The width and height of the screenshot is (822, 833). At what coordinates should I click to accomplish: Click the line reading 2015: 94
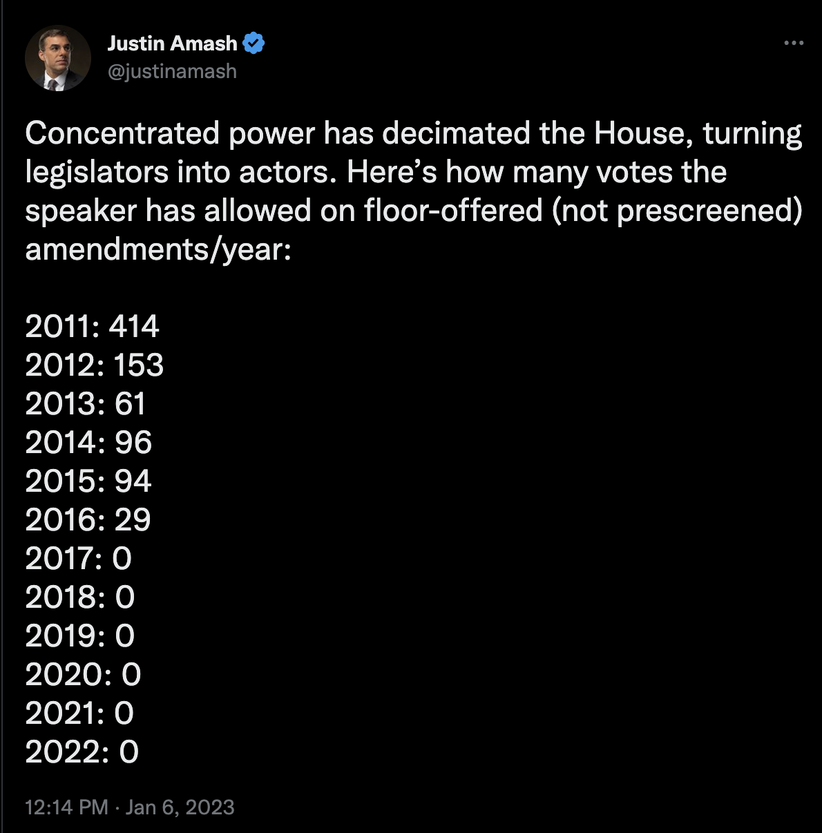88,481
